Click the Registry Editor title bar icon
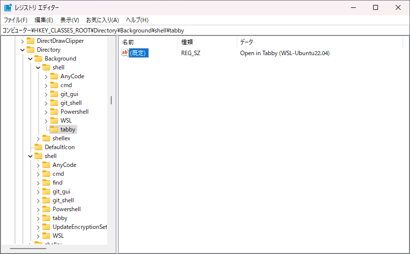Image resolution: width=410 pixels, height=254 pixels. coord(8,7)
